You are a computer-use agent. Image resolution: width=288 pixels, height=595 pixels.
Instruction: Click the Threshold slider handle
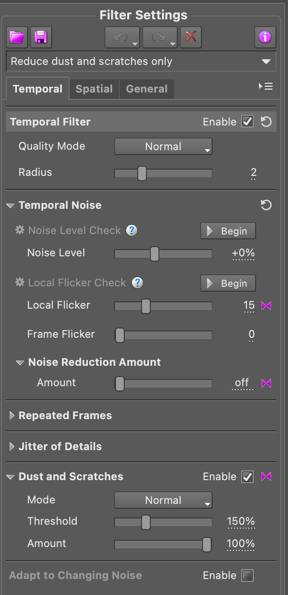[146, 522]
